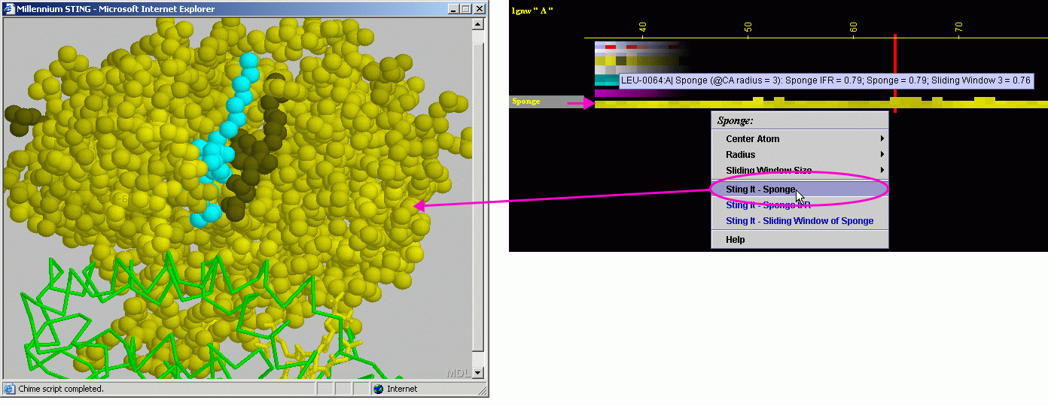This screenshot has height=406, width=1048.
Task: Click the residue number 40 tick
Action: click(x=642, y=27)
